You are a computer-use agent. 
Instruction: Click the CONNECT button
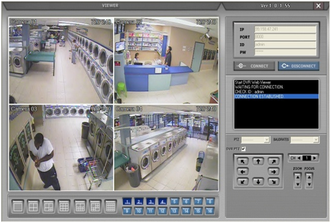point(255,66)
